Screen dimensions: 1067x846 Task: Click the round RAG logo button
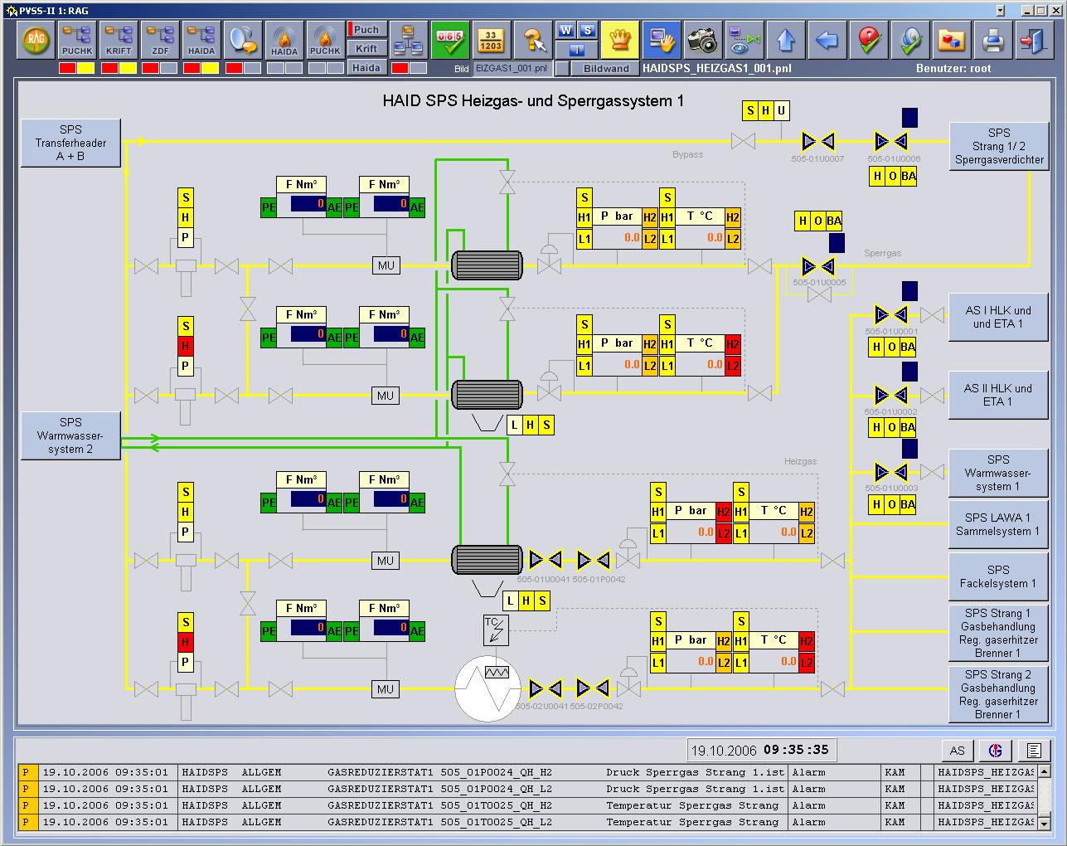click(x=36, y=39)
